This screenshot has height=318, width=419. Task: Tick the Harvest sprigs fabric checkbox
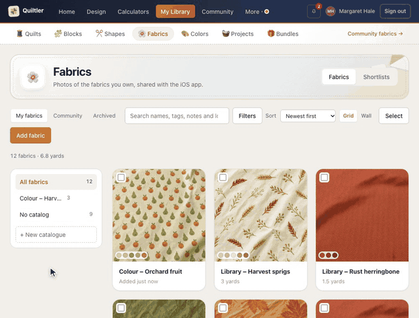(x=223, y=177)
